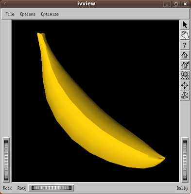Click the Dolly label
Screen dimensions: 191x194
click(x=182, y=188)
